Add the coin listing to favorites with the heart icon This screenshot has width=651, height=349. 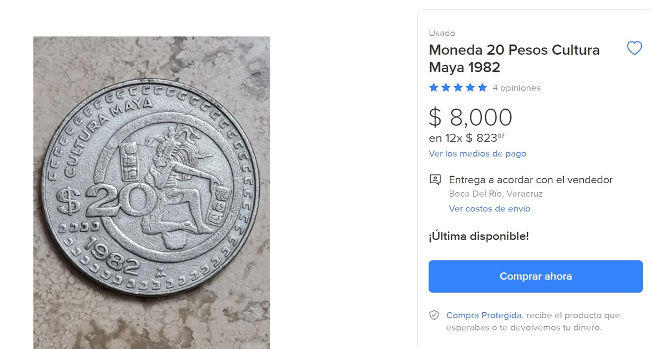(x=634, y=49)
